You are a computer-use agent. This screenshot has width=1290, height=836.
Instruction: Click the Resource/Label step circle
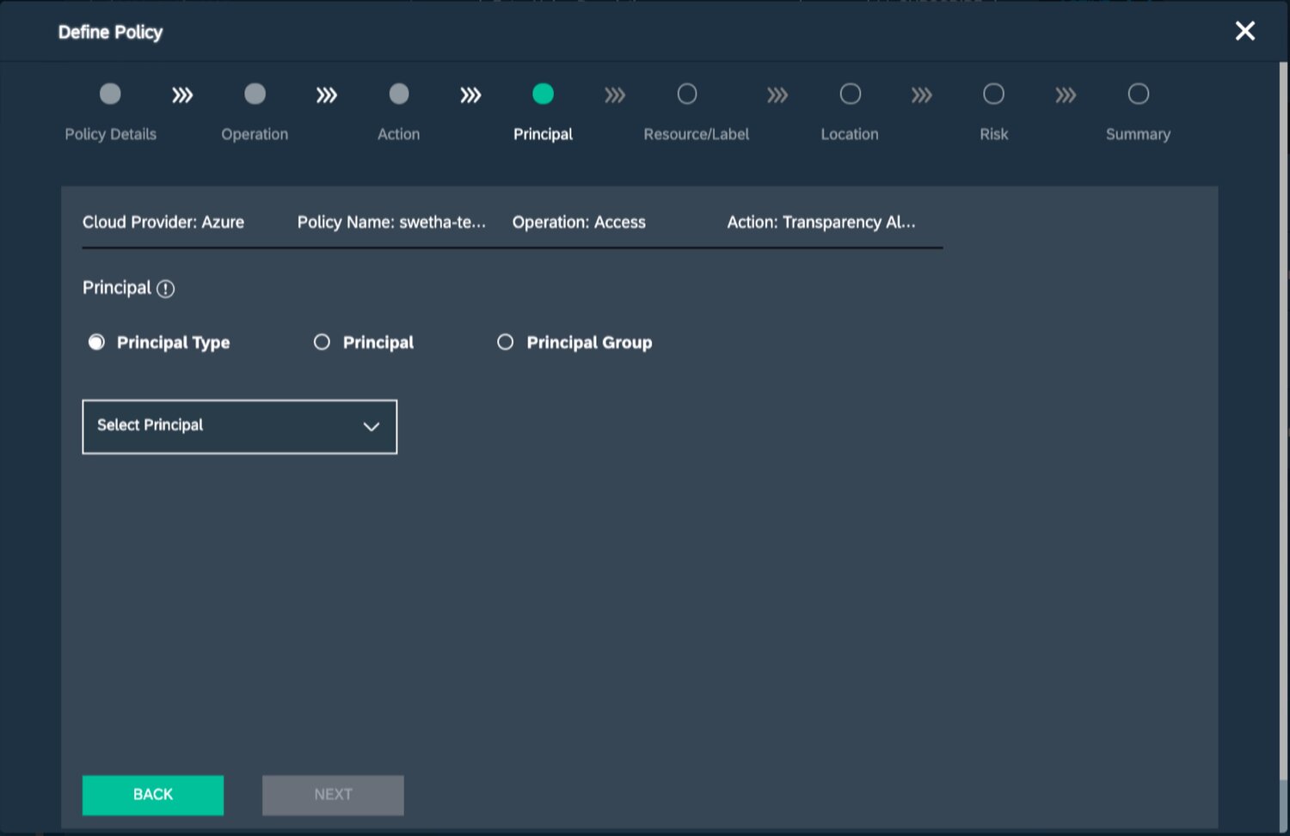pos(687,94)
